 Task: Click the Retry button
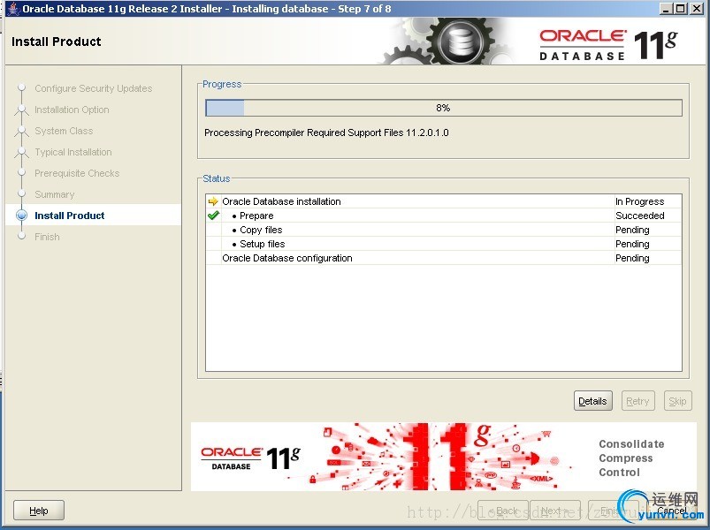[x=637, y=401]
